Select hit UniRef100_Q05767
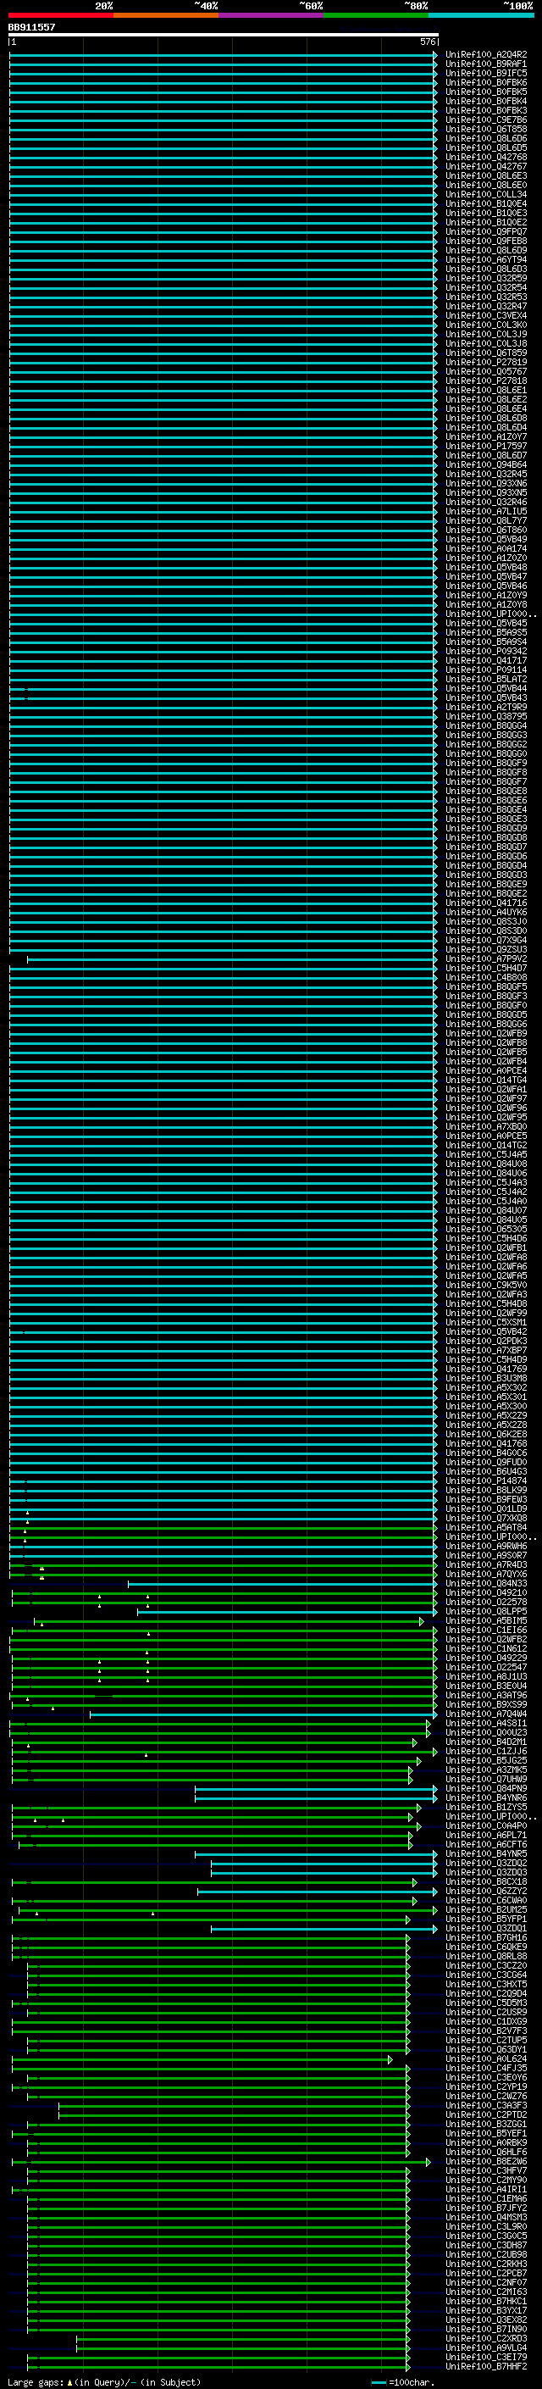Image resolution: width=542 pixels, height=2389 pixels. pos(486,372)
